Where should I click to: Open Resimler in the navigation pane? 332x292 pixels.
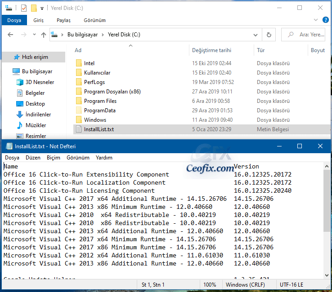(36, 136)
